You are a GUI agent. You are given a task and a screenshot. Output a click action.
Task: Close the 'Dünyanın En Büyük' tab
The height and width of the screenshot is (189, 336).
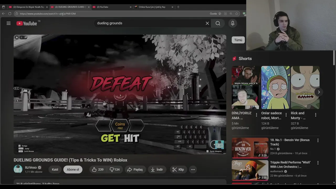[47, 7]
